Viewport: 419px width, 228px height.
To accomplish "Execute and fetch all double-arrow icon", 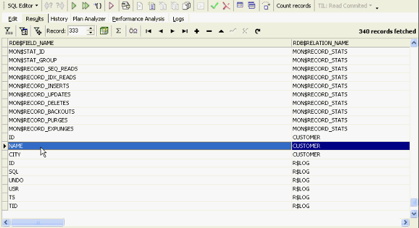I will coord(86,6).
